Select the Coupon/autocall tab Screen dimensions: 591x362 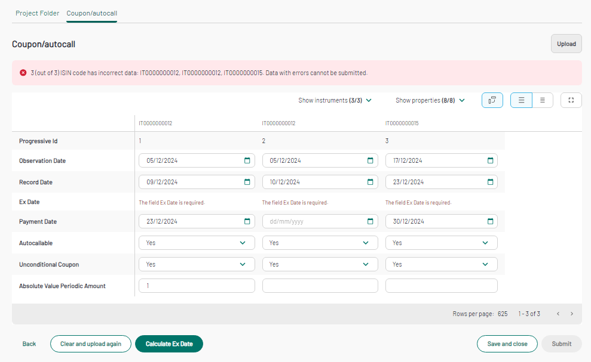click(91, 13)
